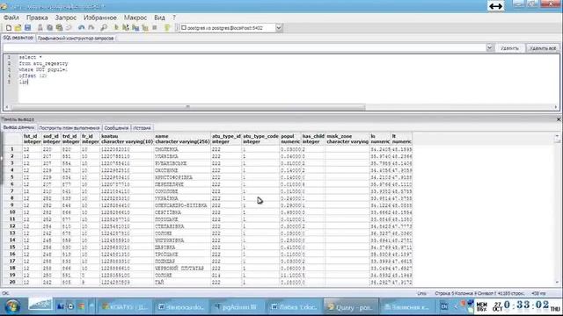Cut selected text with scissors icon
Image resolution: width=563 pixels, height=316 pixels.
point(40,27)
